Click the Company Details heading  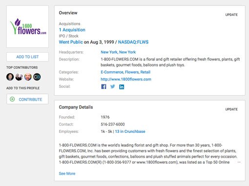tap(76, 107)
